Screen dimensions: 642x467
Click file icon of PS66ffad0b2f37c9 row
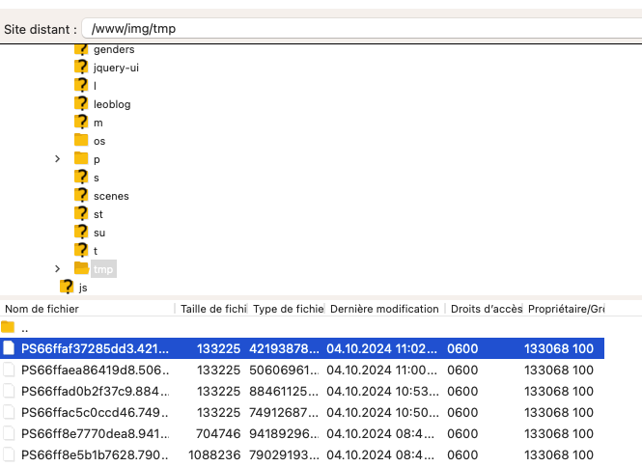click(x=8, y=391)
